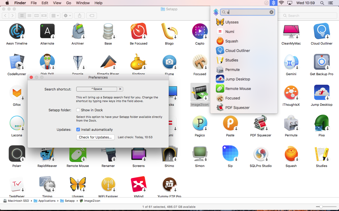This screenshot has width=339, height=211.
Task: Switch Finder to list view
Action: (x=29, y=16)
